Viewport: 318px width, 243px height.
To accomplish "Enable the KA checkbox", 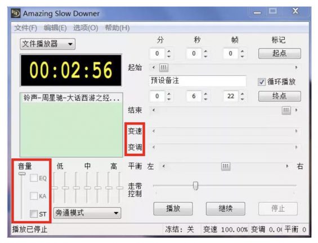I will pyautogui.click(x=34, y=196).
